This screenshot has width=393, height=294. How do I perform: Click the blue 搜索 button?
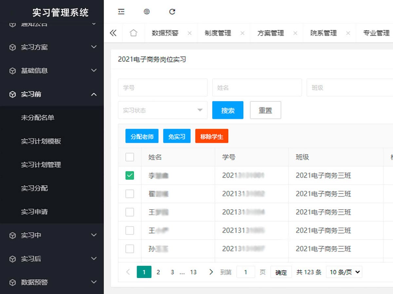(228, 110)
